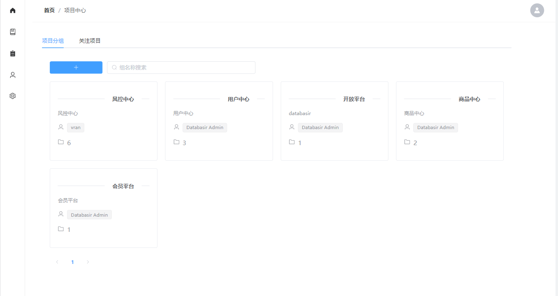558x296 pixels.
Task: Click the search magnifier icon
Action: 114,67
